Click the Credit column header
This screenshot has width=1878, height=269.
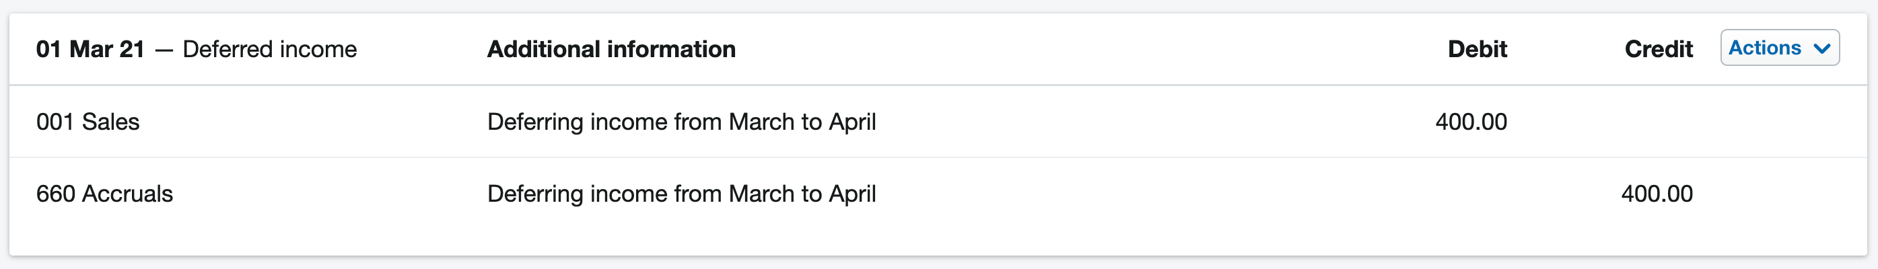pyautogui.click(x=1659, y=49)
